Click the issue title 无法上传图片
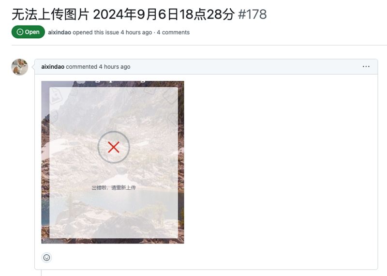 point(51,15)
